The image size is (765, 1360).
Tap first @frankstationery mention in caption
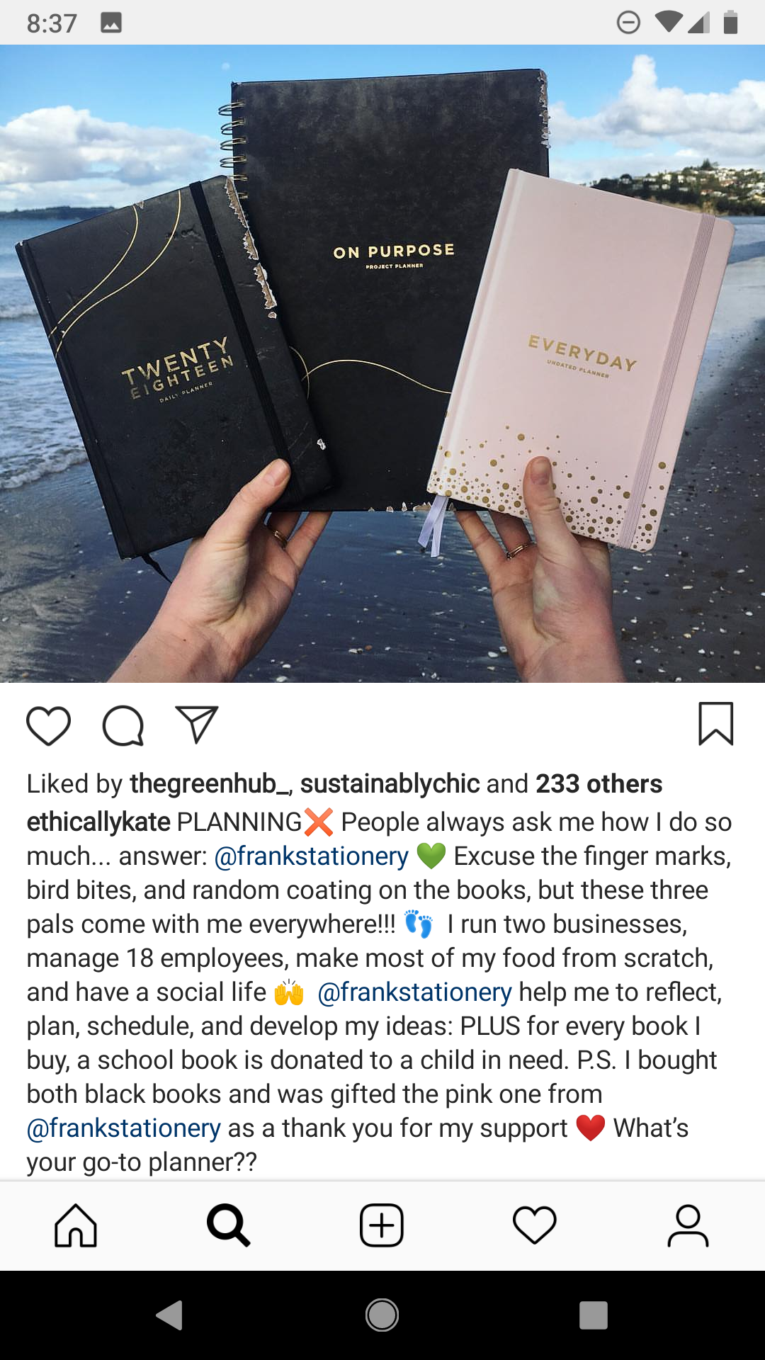click(311, 856)
